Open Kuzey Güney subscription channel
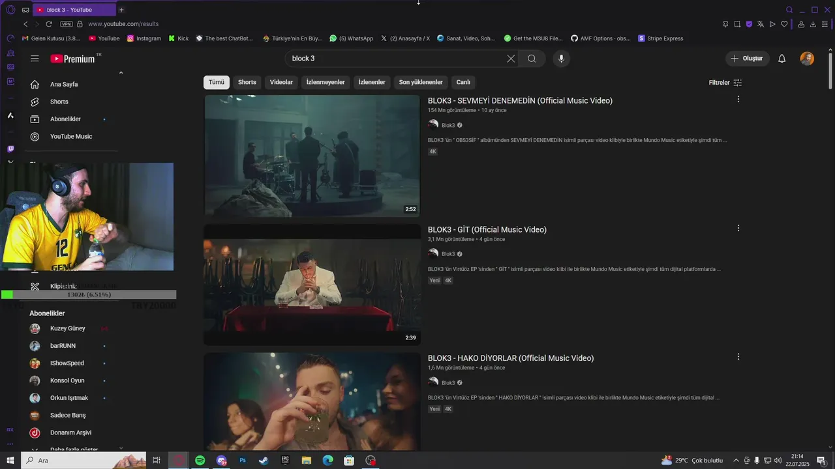 click(x=69, y=328)
